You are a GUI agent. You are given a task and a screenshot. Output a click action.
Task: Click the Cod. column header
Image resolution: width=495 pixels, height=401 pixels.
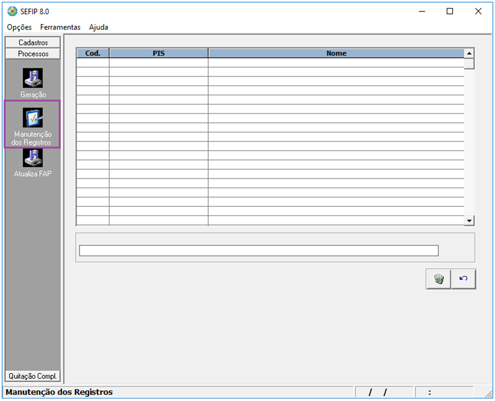click(92, 53)
